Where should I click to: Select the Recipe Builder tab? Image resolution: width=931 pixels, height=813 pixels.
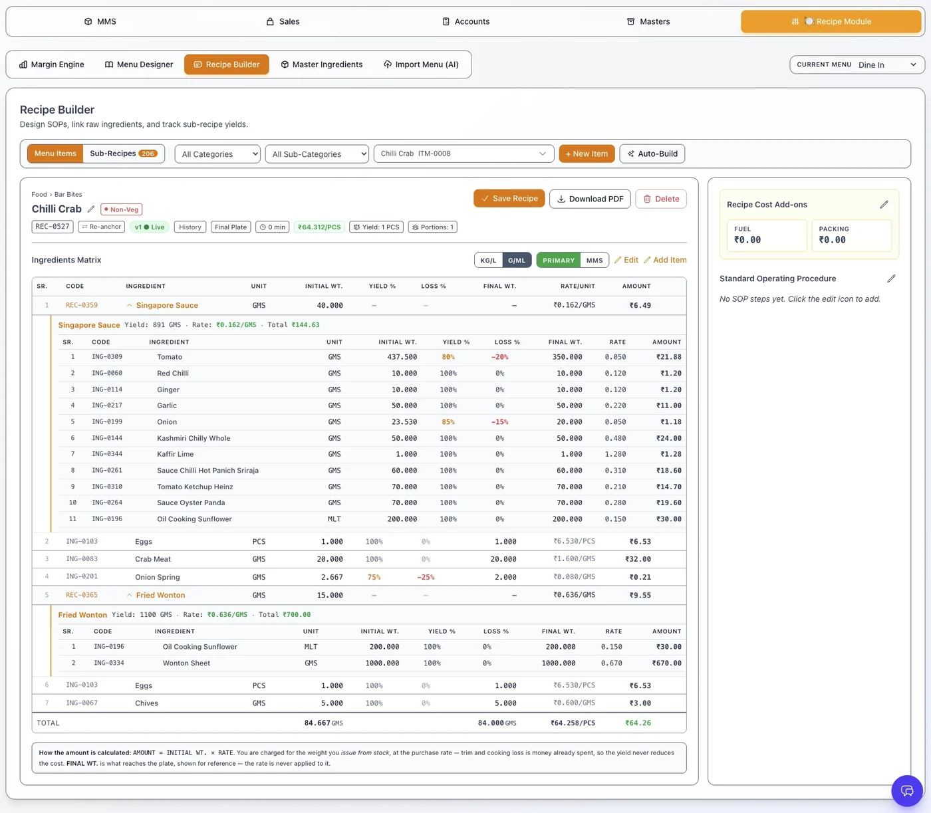click(227, 64)
